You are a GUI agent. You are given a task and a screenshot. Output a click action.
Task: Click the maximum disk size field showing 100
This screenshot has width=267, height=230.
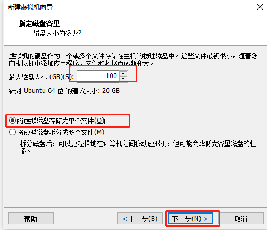click(x=98, y=76)
